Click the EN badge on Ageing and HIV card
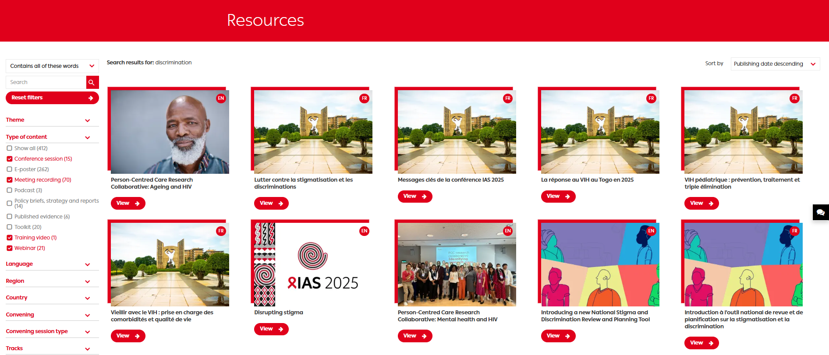Image resolution: width=829 pixels, height=355 pixels. tap(221, 98)
